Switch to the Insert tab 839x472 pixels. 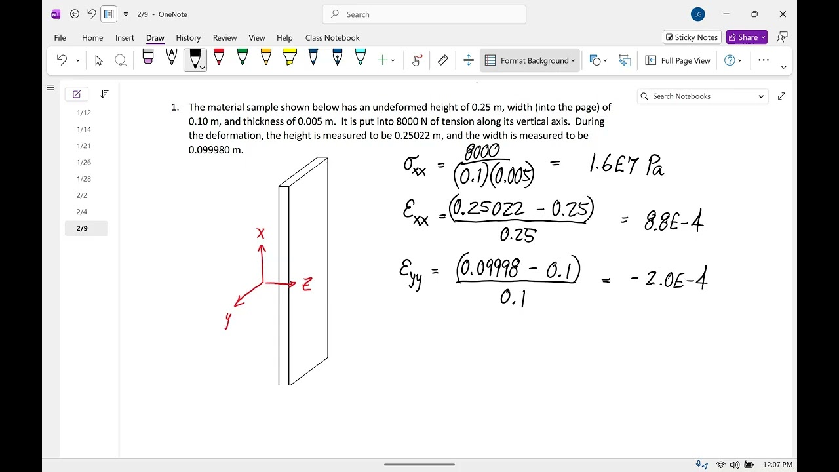click(x=125, y=37)
